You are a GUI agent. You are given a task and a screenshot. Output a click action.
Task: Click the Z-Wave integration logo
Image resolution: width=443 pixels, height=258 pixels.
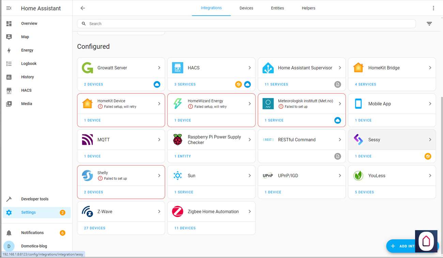point(87,211)
